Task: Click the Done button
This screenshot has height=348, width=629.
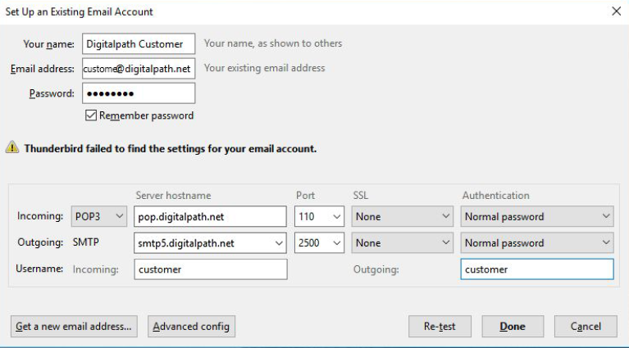Action: click(x=513, y=327)
